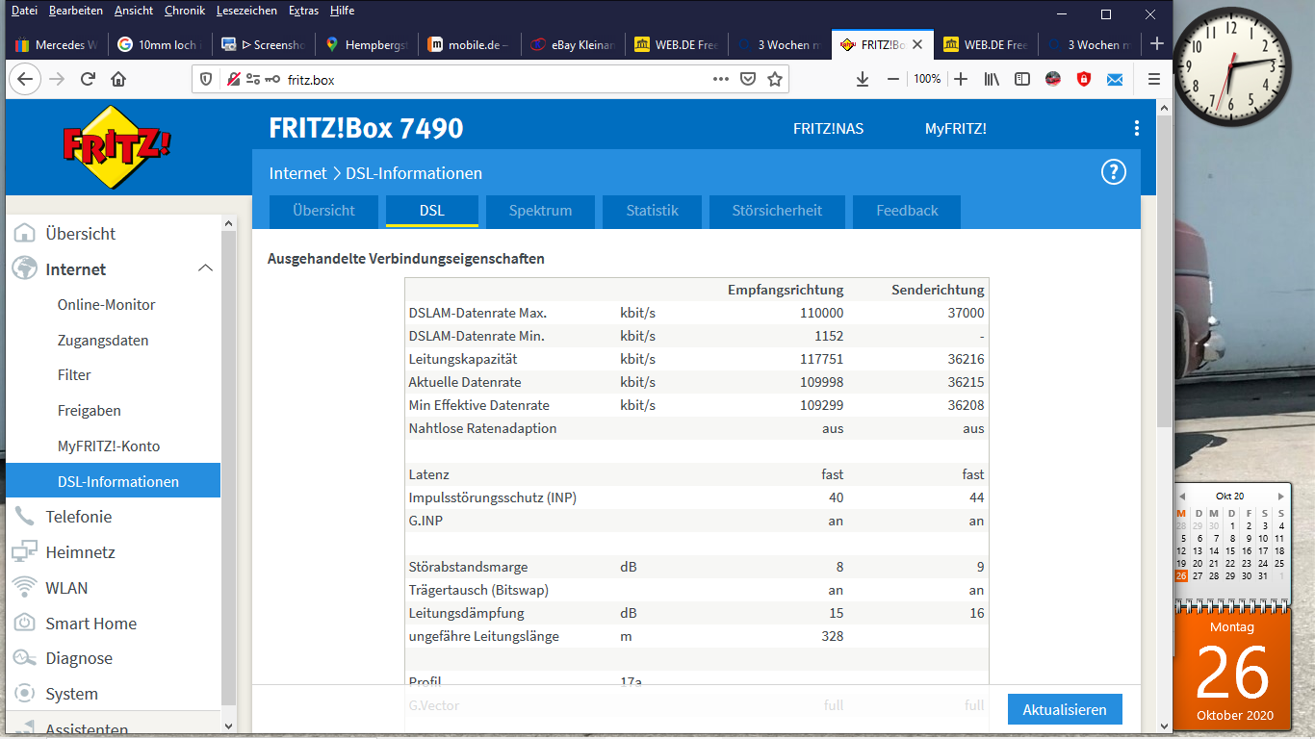Switch to the Übersicht tab
Viewport: 1315px width, 739px height.
click(x=323, y=211)
